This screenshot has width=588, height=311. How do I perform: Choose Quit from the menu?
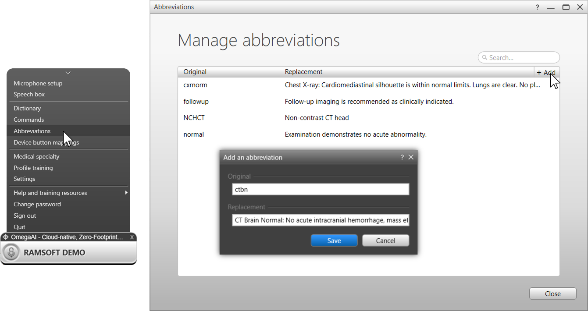click(20, 227)
